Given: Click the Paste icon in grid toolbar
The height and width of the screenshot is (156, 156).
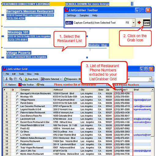Looking at the screenshot, I should point(15,79).
